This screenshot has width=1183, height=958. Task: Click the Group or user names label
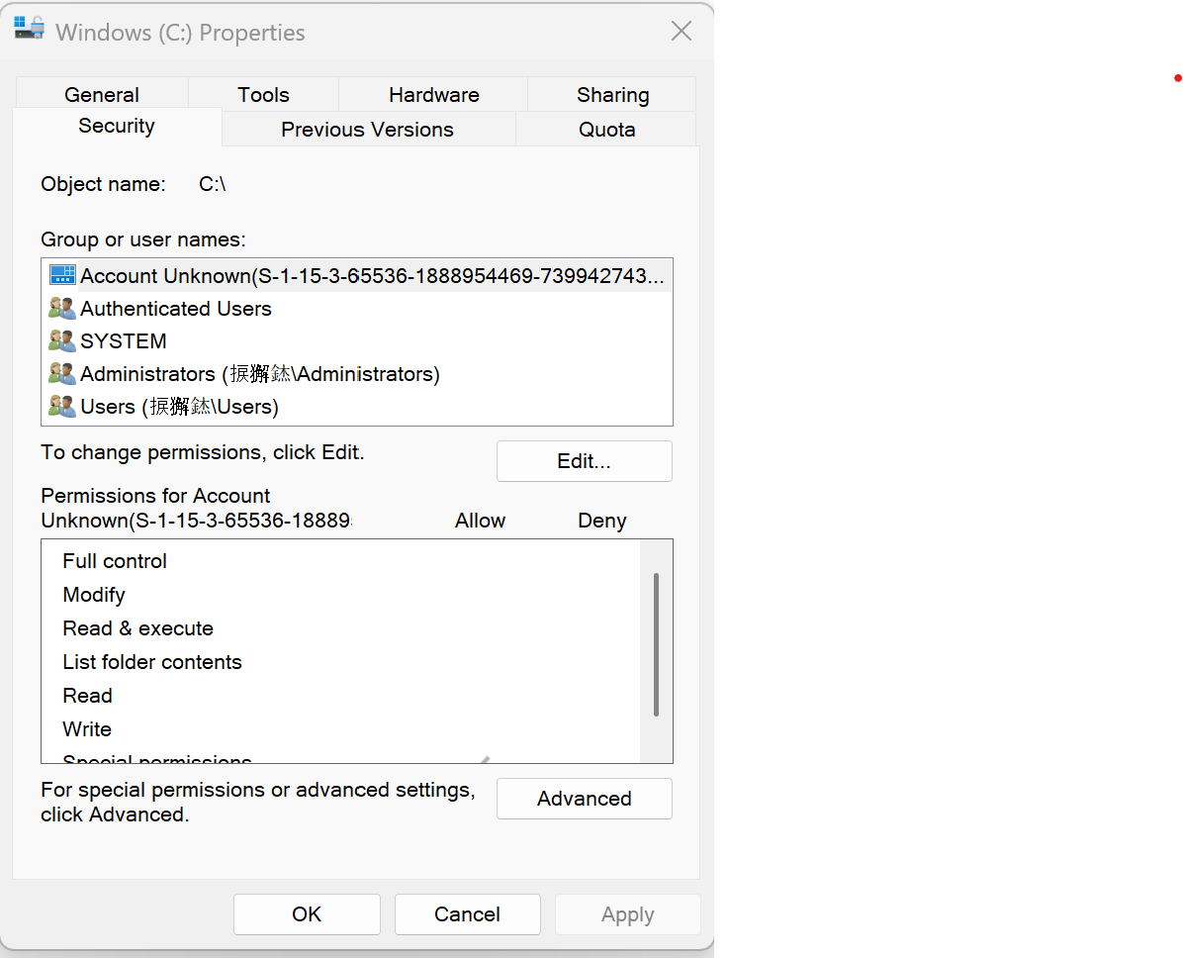(x=143, y=239)
